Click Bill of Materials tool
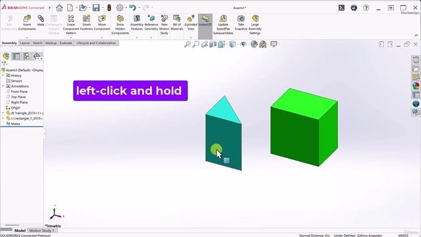 [177, 22]
